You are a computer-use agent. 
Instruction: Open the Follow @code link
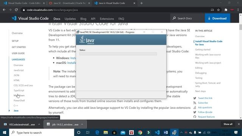pyautogui.click(x=205, y=112)
